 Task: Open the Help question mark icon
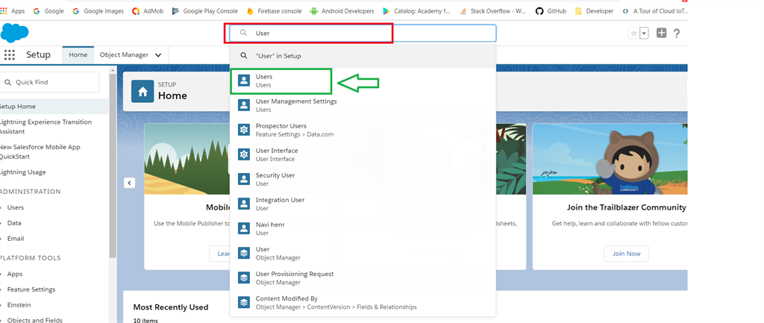676,33
